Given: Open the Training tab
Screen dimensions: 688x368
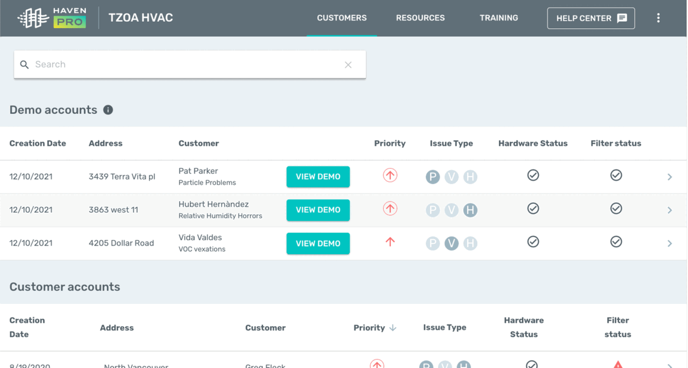Looking at the screenshot, I should tap(499, 18).
